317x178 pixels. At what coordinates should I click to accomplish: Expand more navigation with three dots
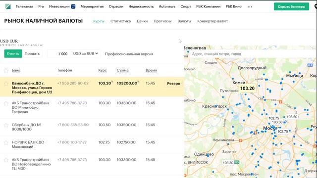coord(250,7)
